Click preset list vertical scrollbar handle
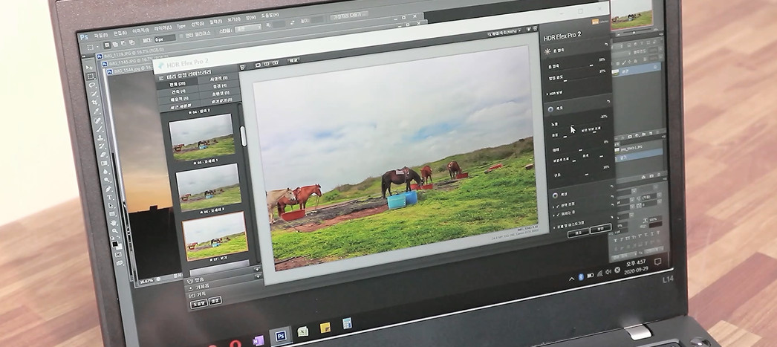Screen dimensions: 777x347 pos(244,135)
